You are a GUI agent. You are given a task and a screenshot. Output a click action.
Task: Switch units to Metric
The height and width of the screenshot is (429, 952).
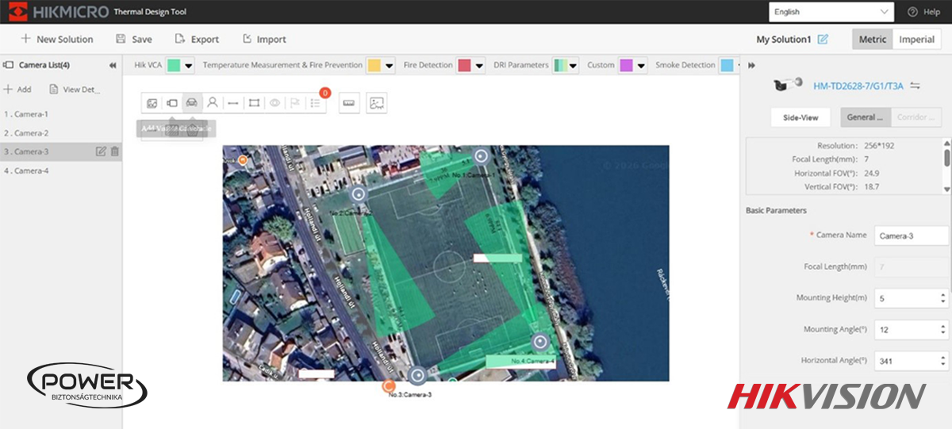pyautogui.click(x=872, y=40)
